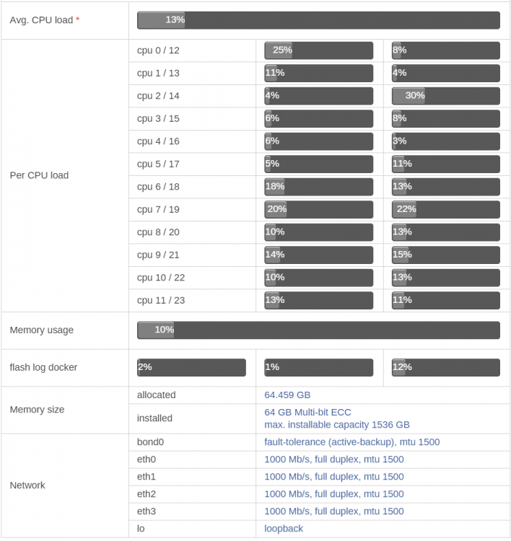
Task: Click the 22% load bar for cpu 19
Action: (x=446, y=209)
